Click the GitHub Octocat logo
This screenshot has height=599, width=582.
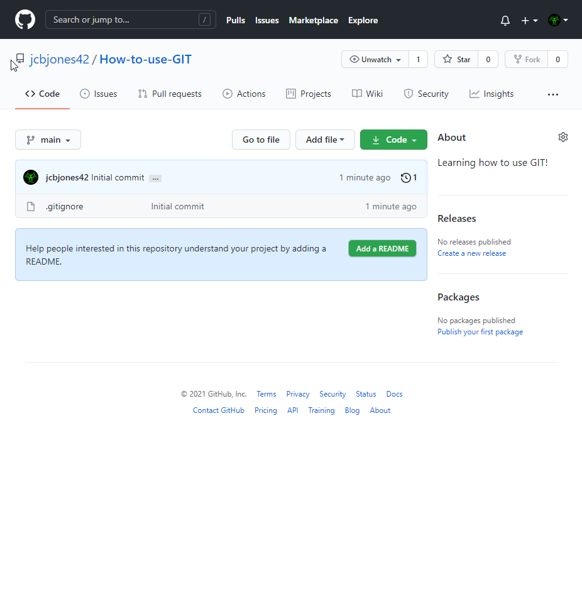pyautogui.click(x=25, y=19)
